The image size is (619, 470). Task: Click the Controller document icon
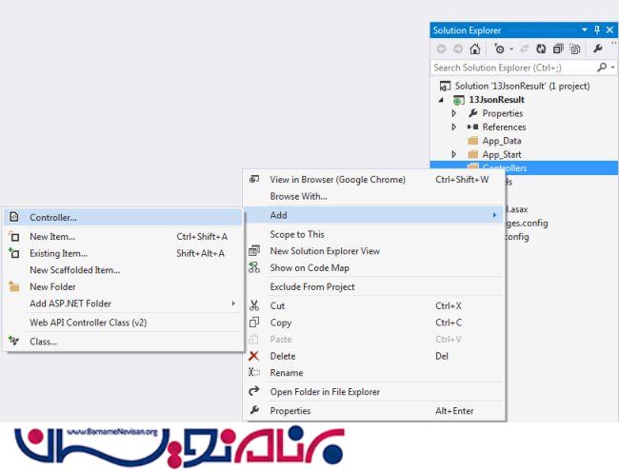click(x=14, y=217)
